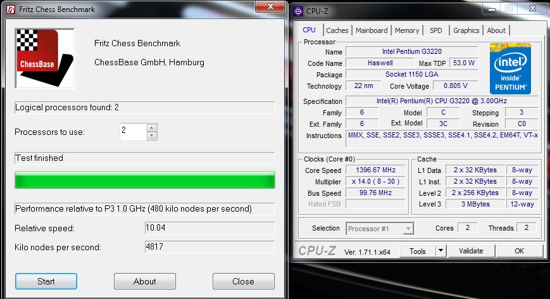This screenshot has height=299, width=550.
Task: Click the ChessBase logo image
Action: tap(44, 58)
